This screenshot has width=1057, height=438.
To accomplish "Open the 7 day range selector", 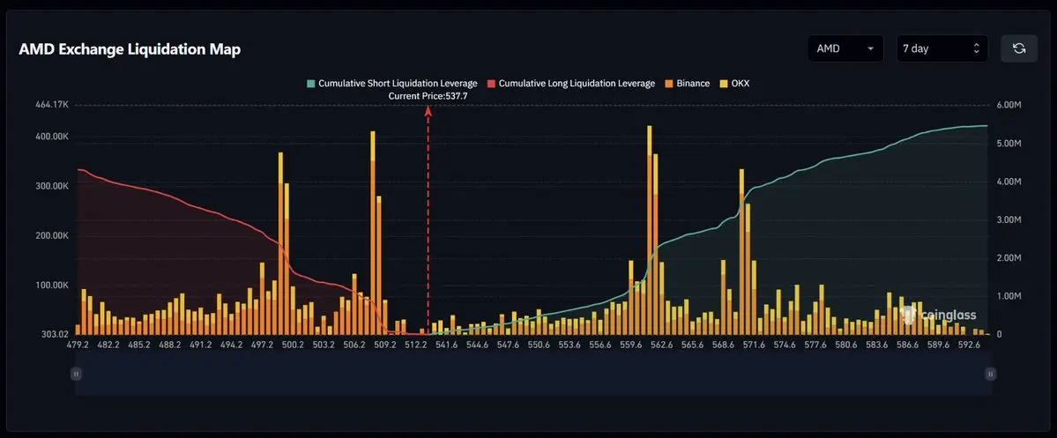I will [x=942, y=48].
